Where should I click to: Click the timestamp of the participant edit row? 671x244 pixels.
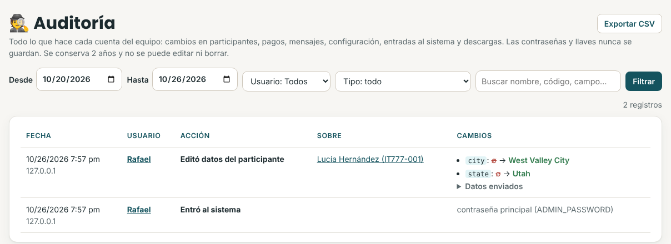pos(63,159)
